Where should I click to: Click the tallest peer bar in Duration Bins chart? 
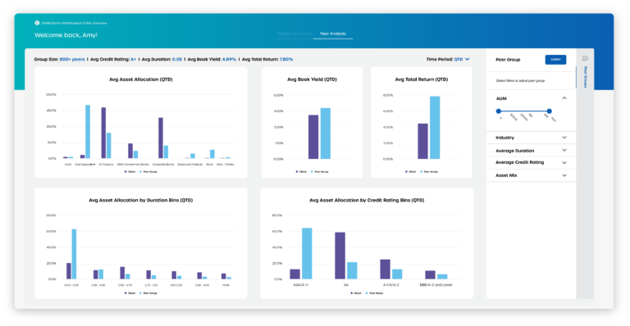(x=74, y=254)
